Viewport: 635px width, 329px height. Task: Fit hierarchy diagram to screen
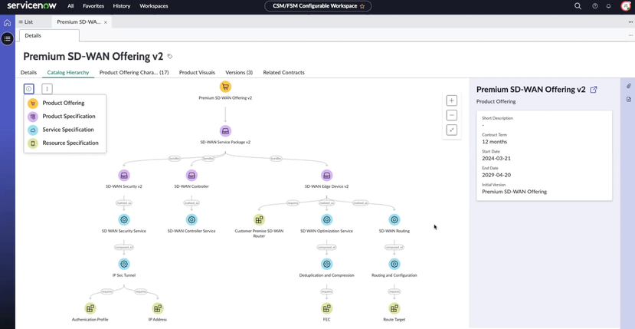click(451, 130)
